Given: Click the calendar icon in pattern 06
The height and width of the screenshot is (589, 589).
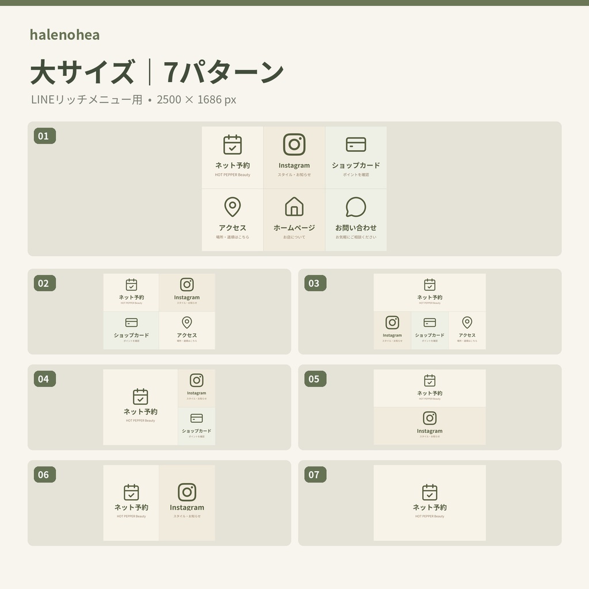Looking at the screenshot, I should (132, 492).
